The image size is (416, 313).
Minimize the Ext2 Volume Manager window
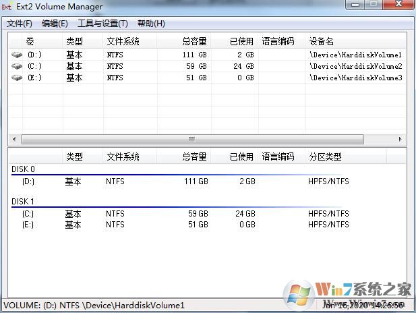(x=355, y=4)
